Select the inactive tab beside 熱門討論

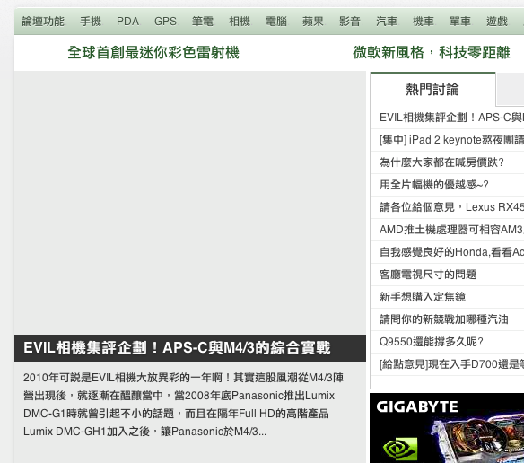click(x=510, y=90)
